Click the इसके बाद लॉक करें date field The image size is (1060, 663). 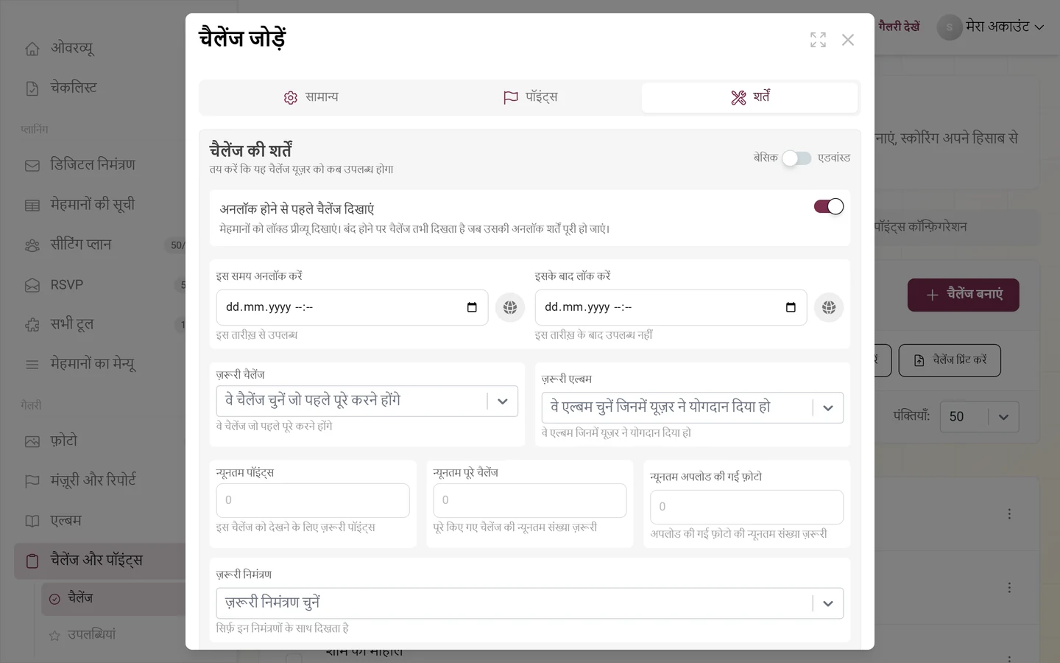(x=671, y=307)
